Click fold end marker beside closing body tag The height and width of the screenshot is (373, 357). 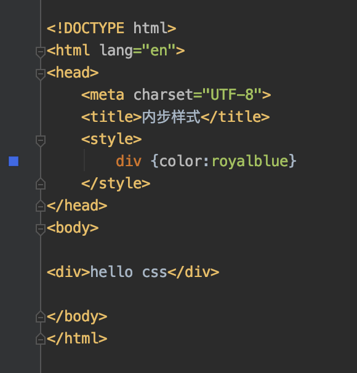coord(41,317)
